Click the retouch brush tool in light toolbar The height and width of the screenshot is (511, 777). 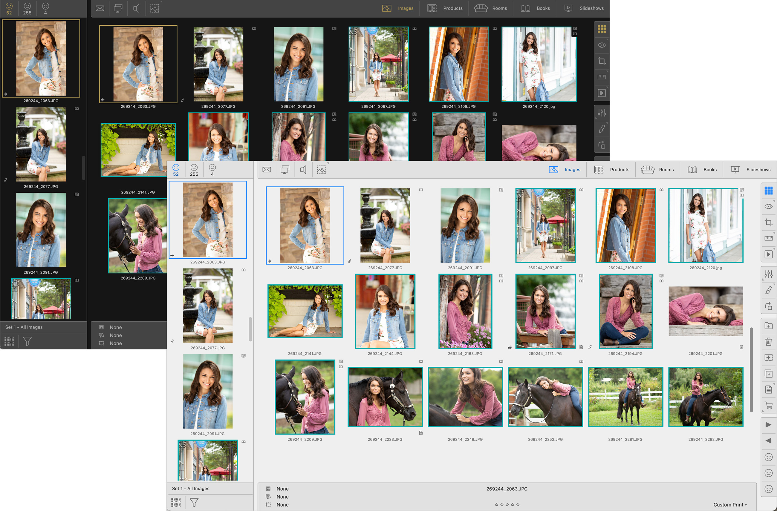pos(768,290)
